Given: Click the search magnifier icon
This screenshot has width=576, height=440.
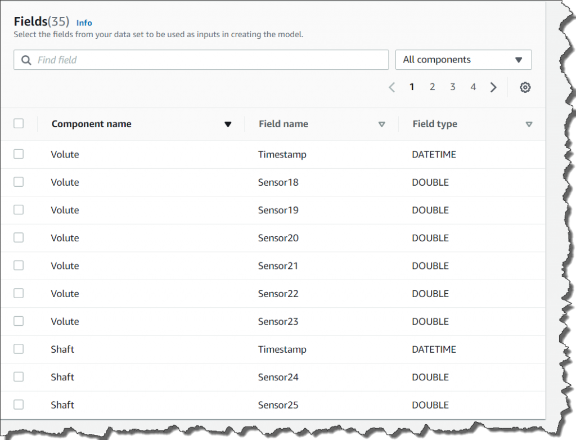Looking at the screenshot, I should 26,60.
